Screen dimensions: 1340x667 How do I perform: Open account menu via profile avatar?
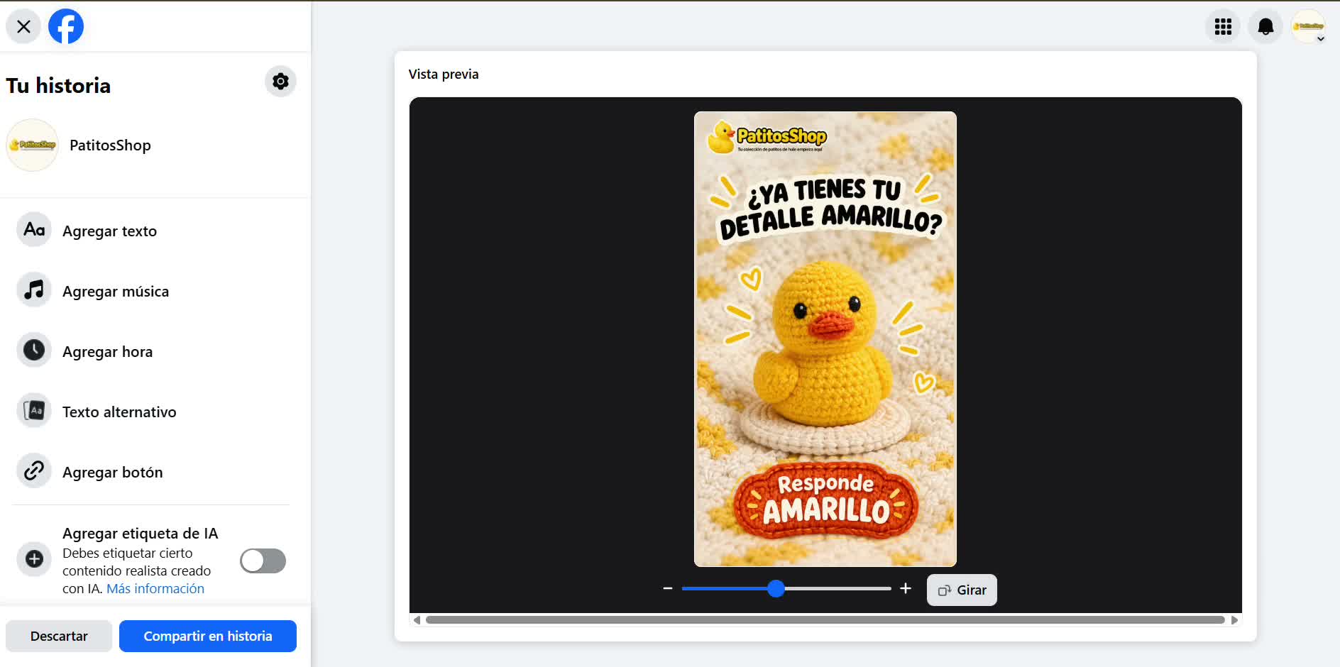tap(1308, 27)
